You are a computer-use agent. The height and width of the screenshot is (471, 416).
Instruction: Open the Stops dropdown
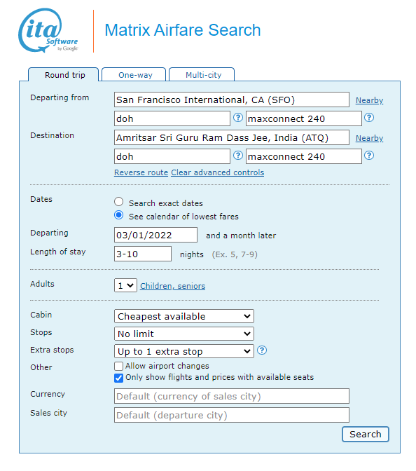[x=184, y=334]
